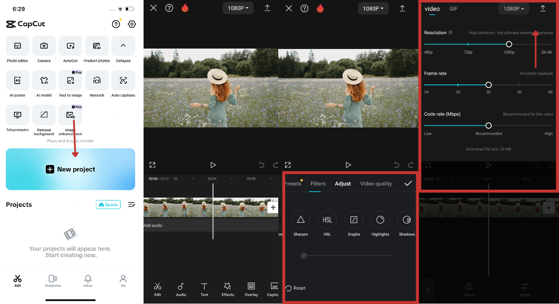This screenshot has height=304, width=559.
Task: Switch to the Adjust tab
Action: [x=343, y=184]
